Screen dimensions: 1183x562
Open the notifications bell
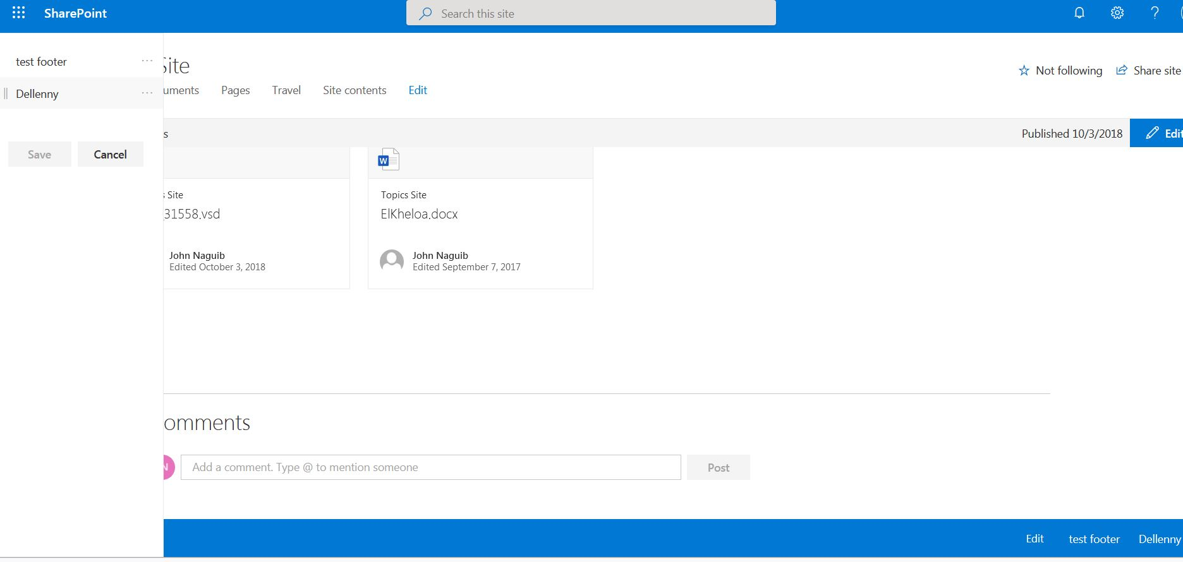1079,13
